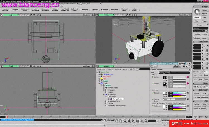Open the Schematic view button

pos(104,9)
